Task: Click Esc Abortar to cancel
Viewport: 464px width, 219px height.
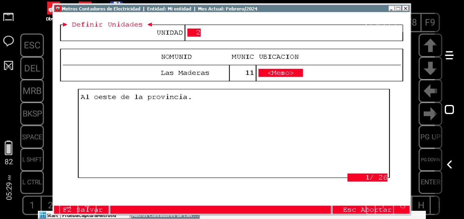Action: tap(367, 210)
